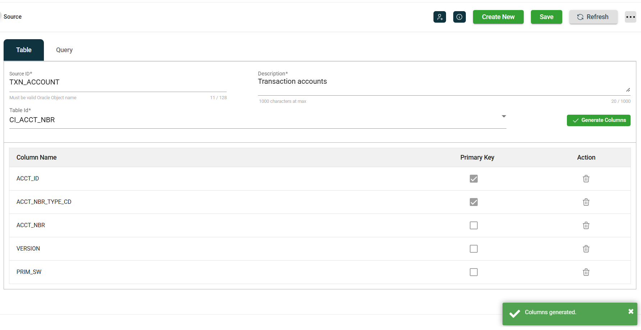Remove the VERSION column with trash icon
The width and height of the screenshot is (641, 330).
tap(586, 249)
